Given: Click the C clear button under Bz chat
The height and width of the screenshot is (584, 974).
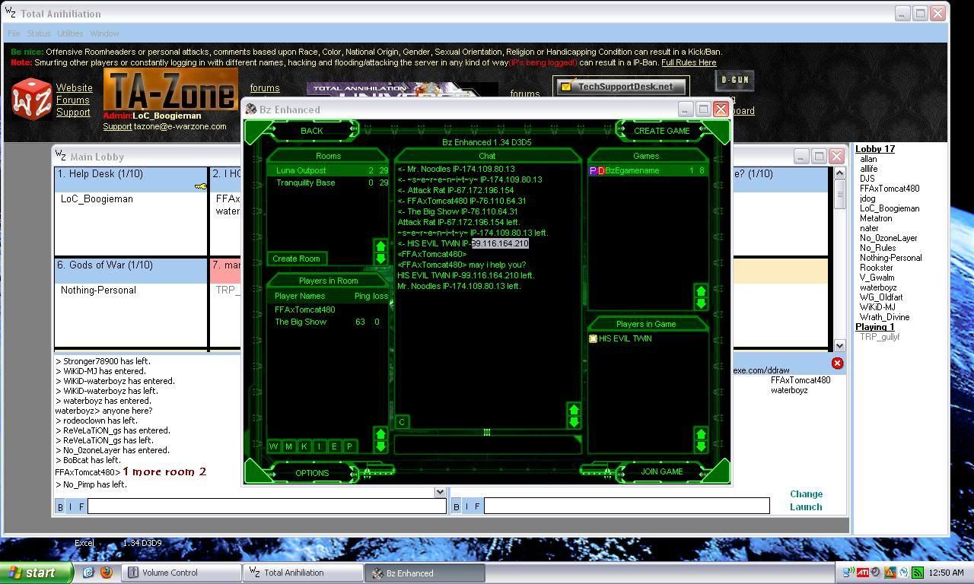Looking at the screenshot, I should pyautogui.click(x=402, y=422).
